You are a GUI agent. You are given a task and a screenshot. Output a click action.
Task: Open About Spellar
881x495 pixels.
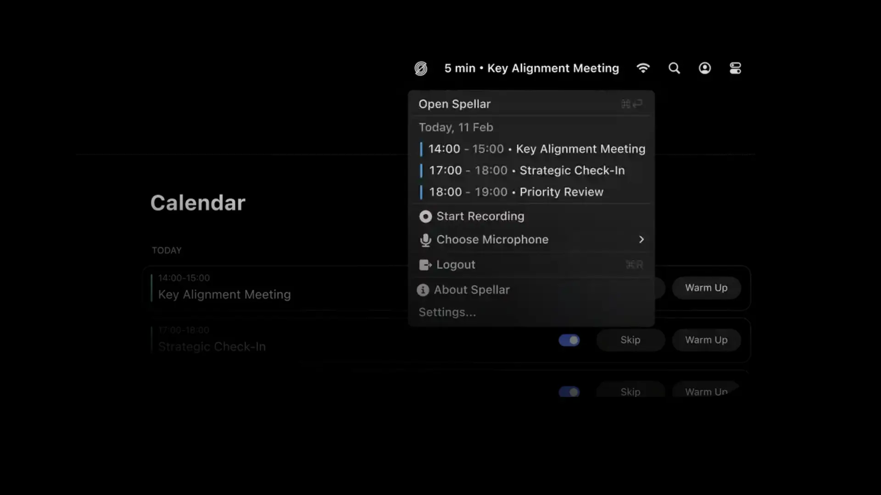(531, 290)
